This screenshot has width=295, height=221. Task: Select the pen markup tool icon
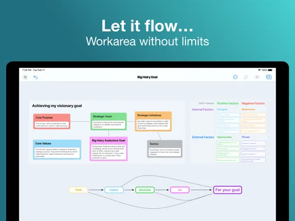[x=246, y=77]
